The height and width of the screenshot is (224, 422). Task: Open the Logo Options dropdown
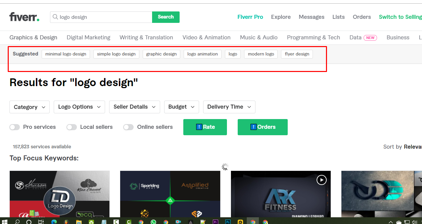point(79,107)
